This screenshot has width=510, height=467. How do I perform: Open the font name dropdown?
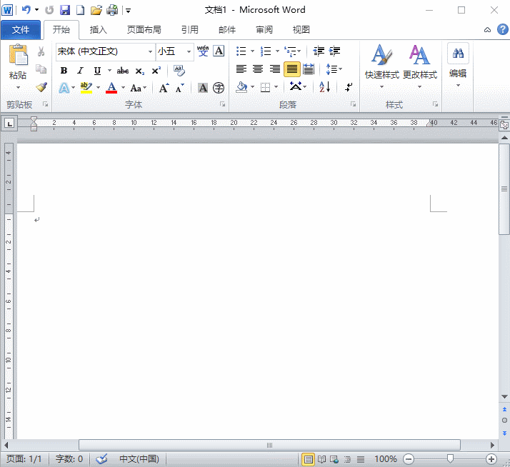(150, 51)
